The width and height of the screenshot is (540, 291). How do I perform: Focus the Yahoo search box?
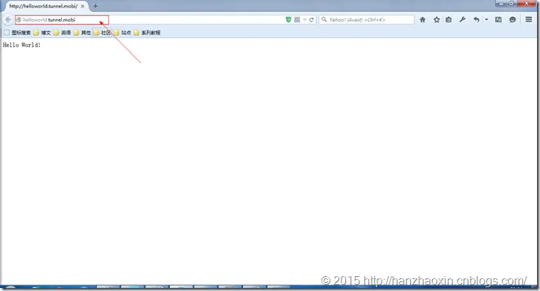click(x=366, y=19)
